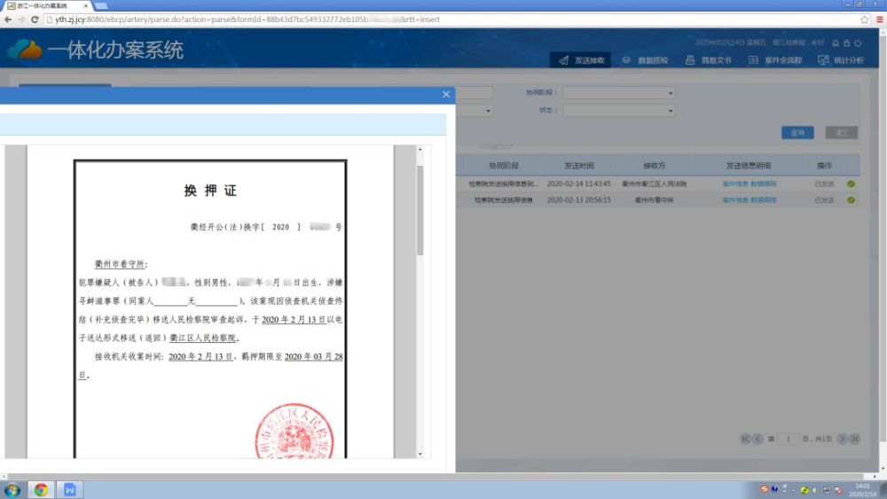Click the 2020-02-14 11:43:45 cell
The width and height of the screenshot is (887, 499).
point(578,183)
